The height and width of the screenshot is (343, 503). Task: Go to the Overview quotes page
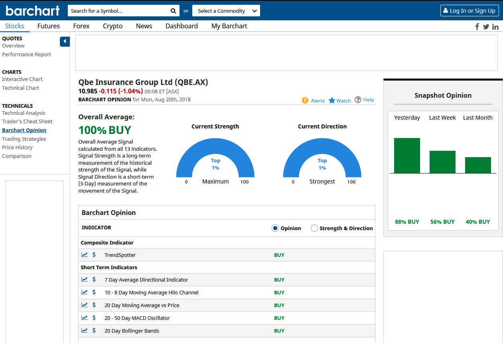pos(13,45)
